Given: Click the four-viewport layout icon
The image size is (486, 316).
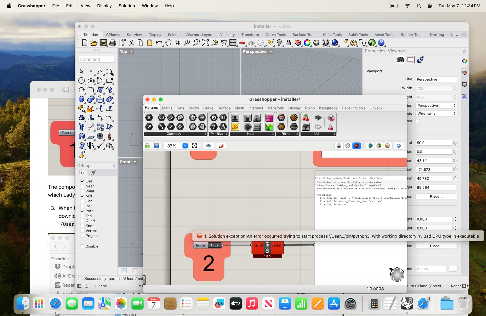Looking at the screenshot, I should [x=233, y=43].
